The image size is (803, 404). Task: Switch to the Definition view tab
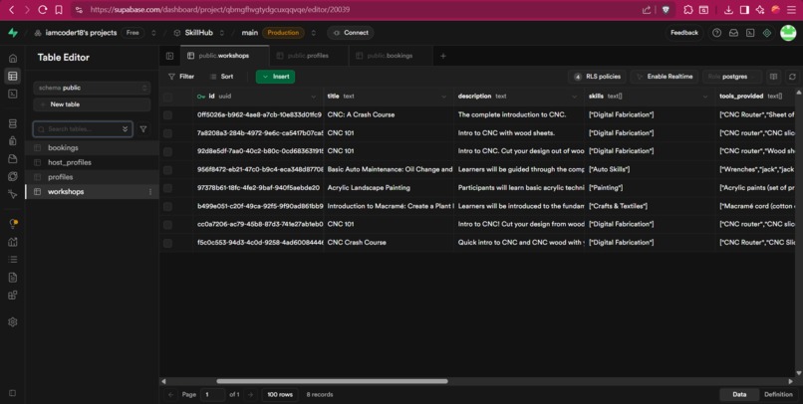click(778, 395)
